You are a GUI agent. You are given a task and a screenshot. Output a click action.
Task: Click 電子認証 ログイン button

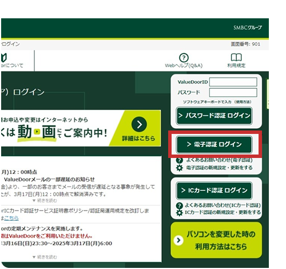pyautogui.click(x=214, y=144)
